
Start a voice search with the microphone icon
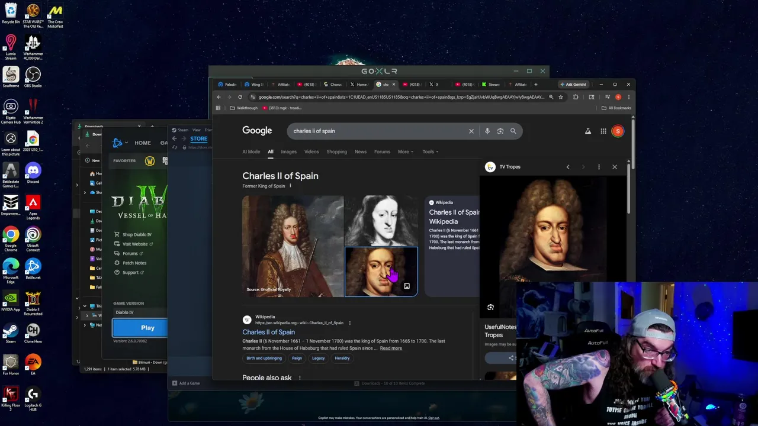coord(487,131)
